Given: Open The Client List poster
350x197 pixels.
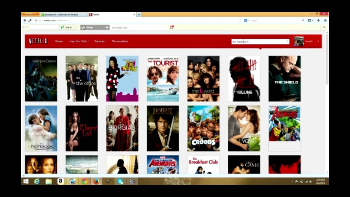Looking at the screenshot, I should 82,128.
